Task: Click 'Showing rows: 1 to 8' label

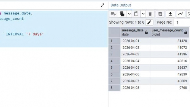Action: (x=126, y=22)
